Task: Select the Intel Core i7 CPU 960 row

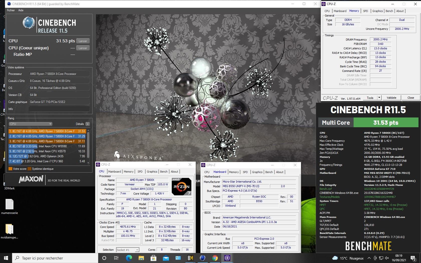Action: point(47,161)
